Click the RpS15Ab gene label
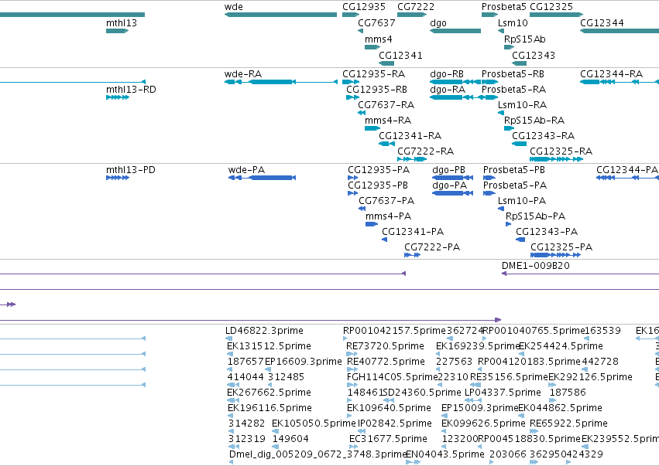Screen dimensions: 659x466 point(525,39)
